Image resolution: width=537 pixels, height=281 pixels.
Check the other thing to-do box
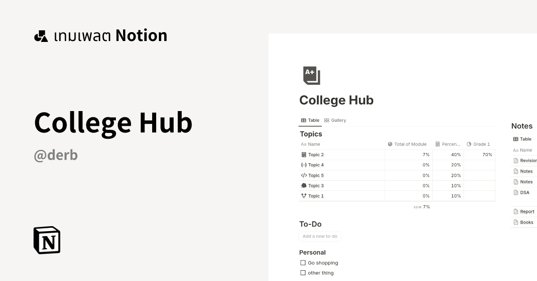click(303, 273)
